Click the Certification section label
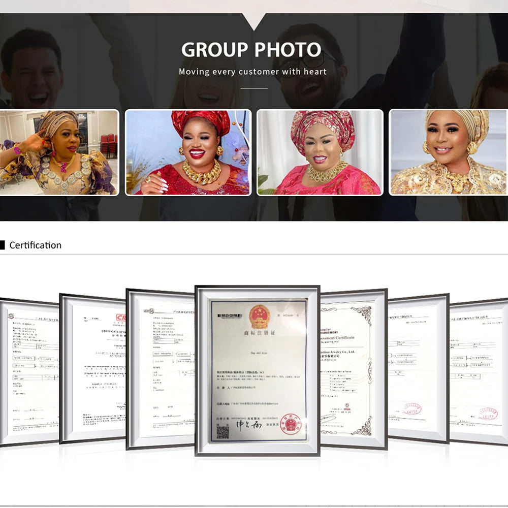This screenshot has height=508, width=508. click(35, 245)
